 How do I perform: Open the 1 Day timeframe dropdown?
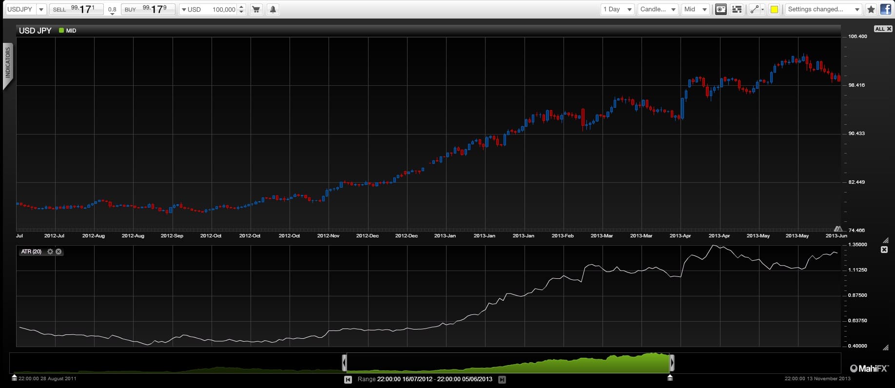(617, 9)
